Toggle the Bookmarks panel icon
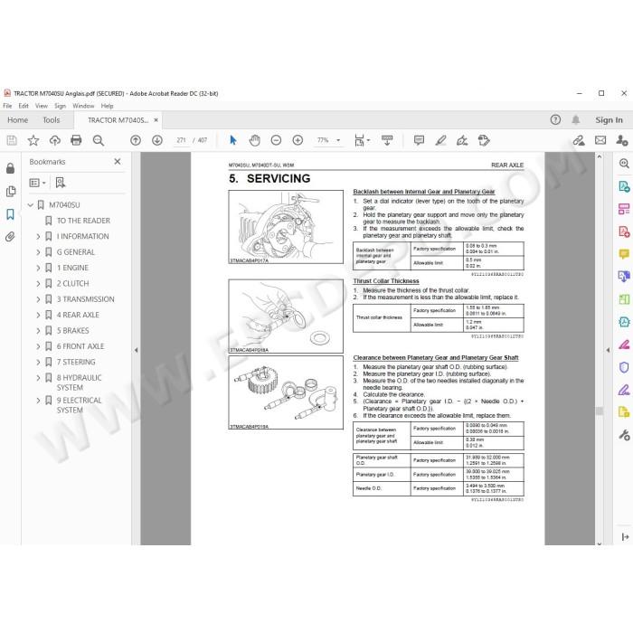 (11, 214)
